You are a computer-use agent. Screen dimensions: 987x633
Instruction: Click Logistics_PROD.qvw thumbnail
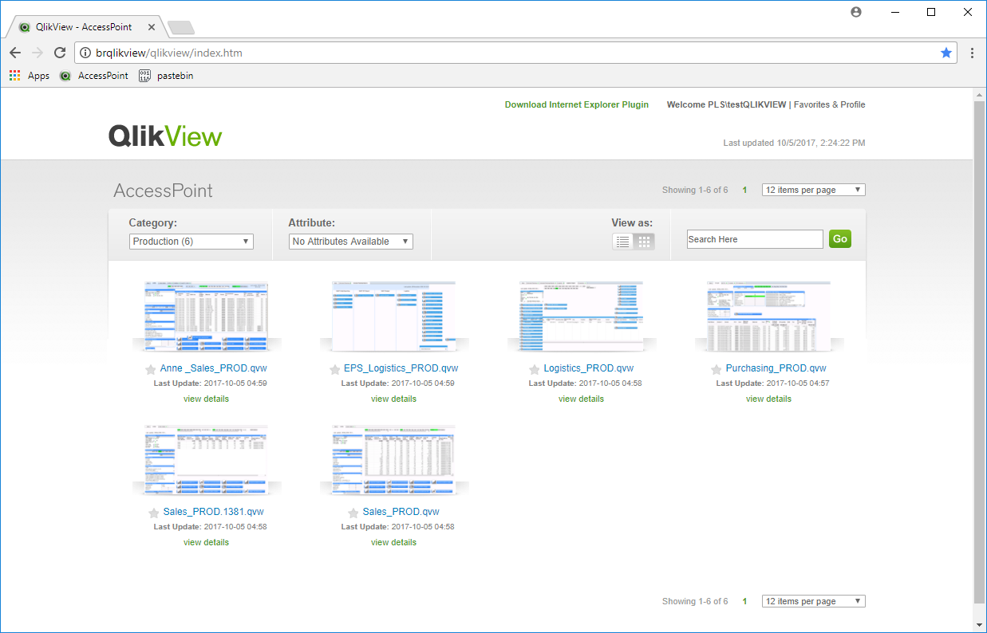tap(581, 316)
